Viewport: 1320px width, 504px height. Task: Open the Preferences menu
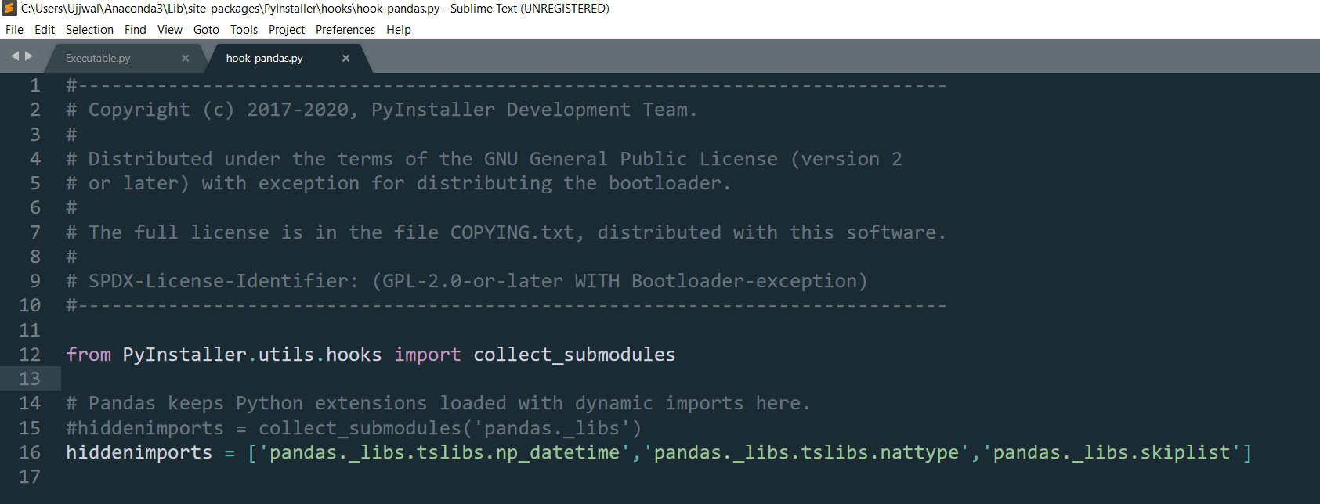pyautogui.click(x=345, y=30)
